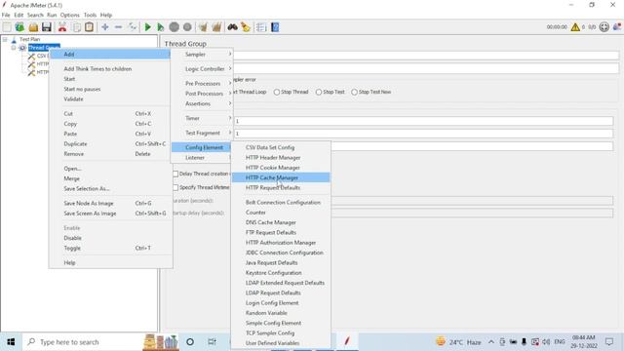Click the Save floppy disk icon
This screenshot has width=624, height=351.
click(x=47, y=27)
